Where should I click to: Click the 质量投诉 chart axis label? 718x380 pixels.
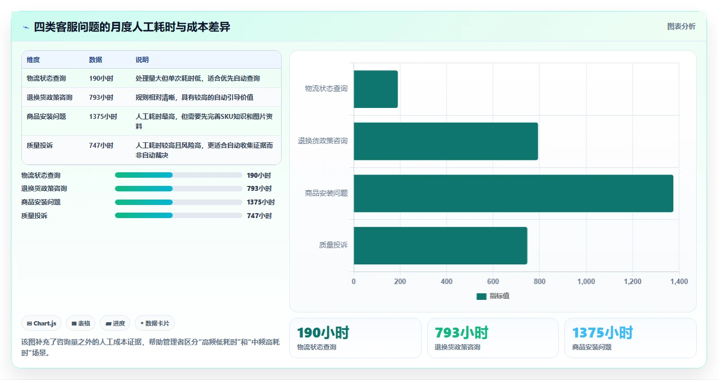click(333, 245)
